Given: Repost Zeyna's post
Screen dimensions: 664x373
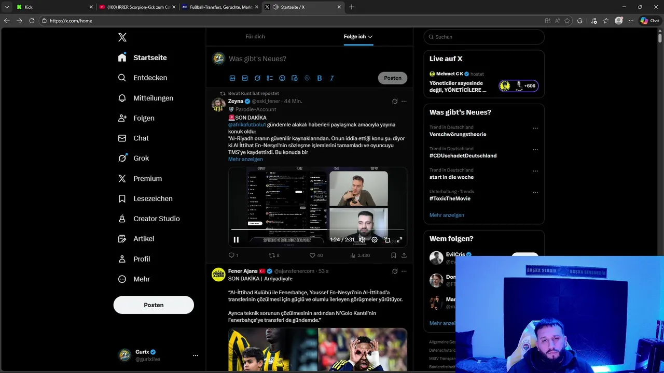Looking at the screenshot, I should coord(274,255).
